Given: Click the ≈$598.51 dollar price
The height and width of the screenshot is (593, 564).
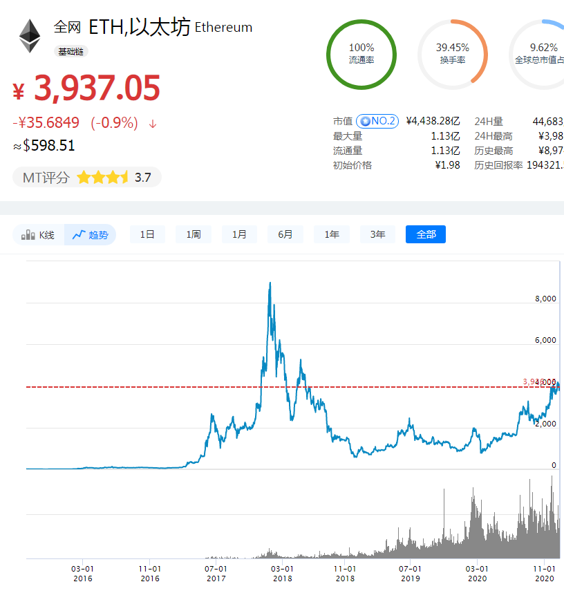Looking at the screenshot, I should coord(44,146).
